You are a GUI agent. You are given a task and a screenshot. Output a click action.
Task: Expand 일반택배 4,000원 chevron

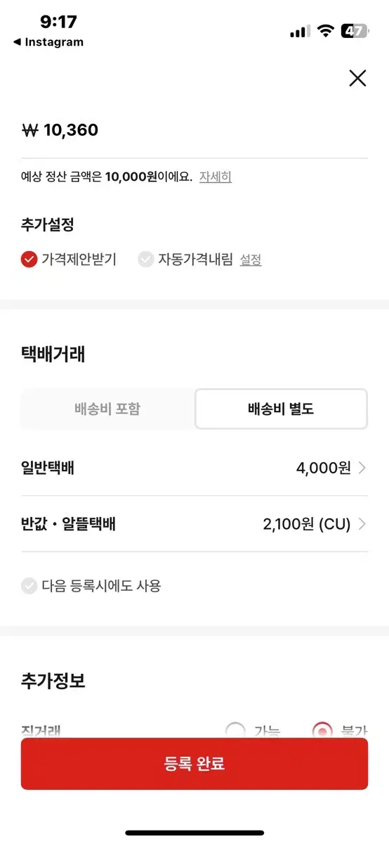point(362,468)
